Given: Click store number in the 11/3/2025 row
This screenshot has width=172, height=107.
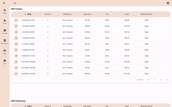Looking at the screenshot, I should click(48, 50).
